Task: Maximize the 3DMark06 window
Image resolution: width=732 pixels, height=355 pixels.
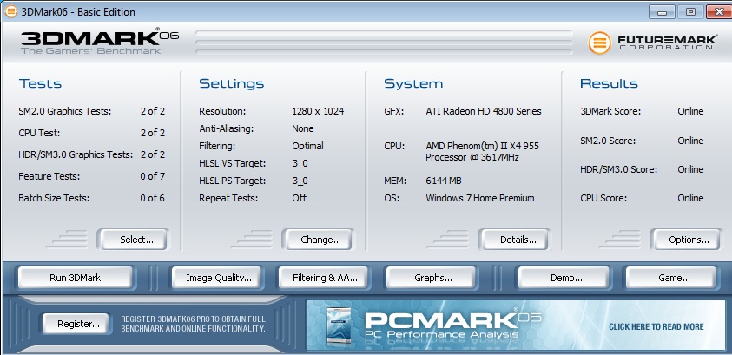Action: tap(690, 12)
